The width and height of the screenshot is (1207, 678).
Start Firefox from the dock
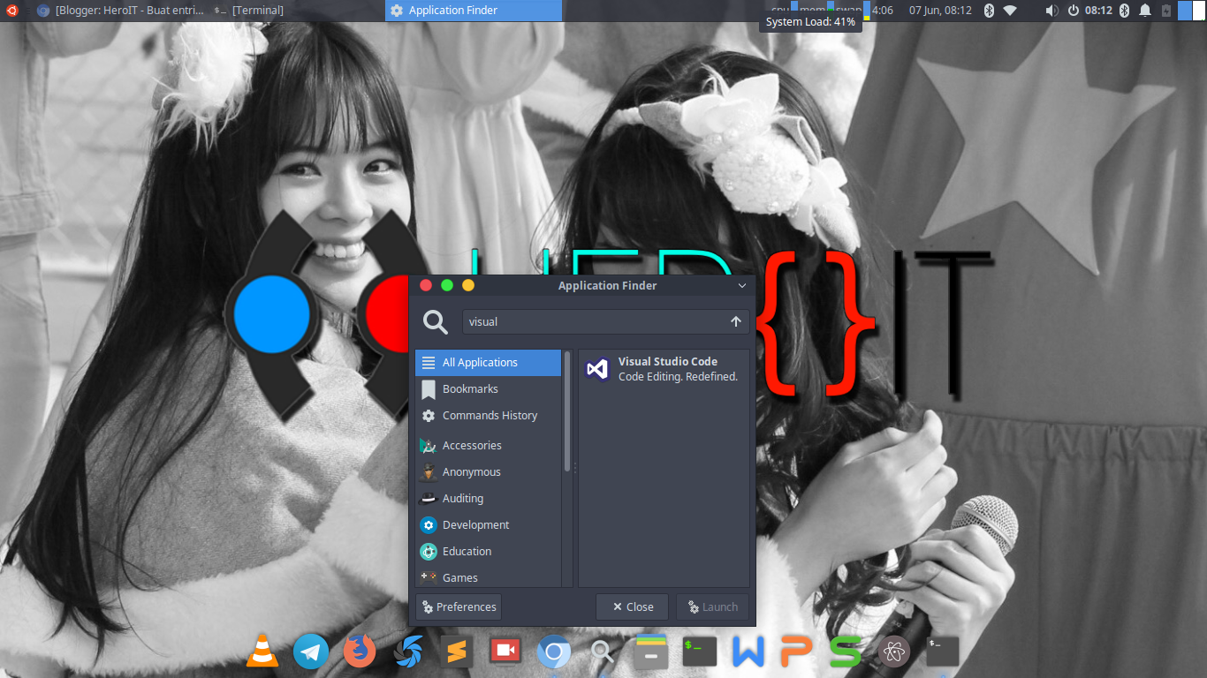click(x=360, y=652)
